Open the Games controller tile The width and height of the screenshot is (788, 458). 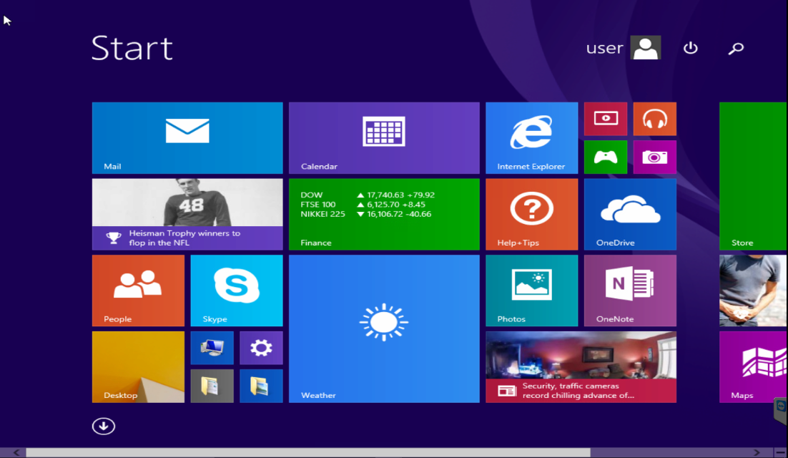(x=606, y=157)
